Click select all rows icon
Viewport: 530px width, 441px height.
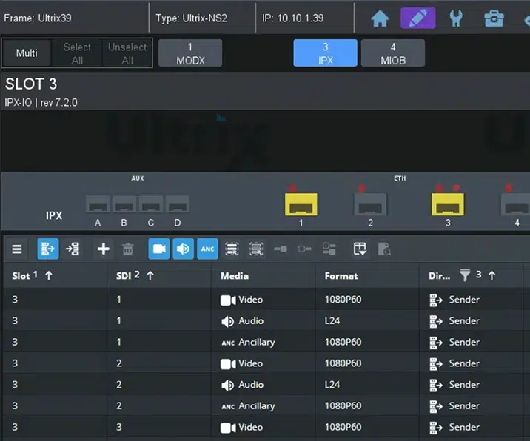(x=232, y=249)
